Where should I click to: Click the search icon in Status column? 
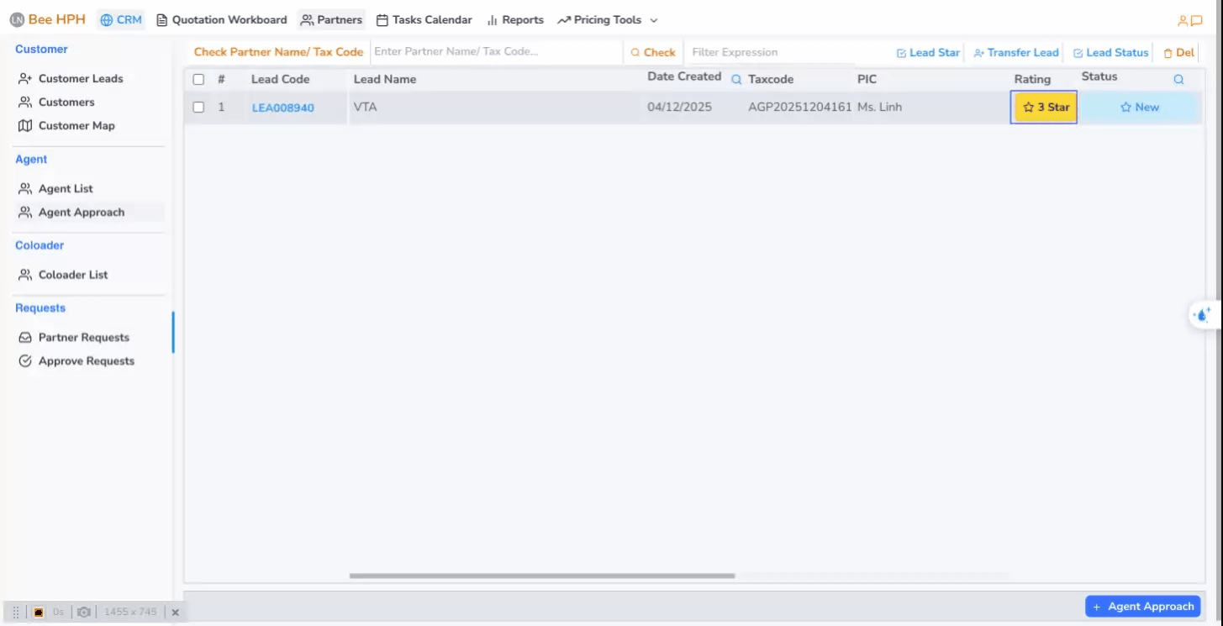1178,80
